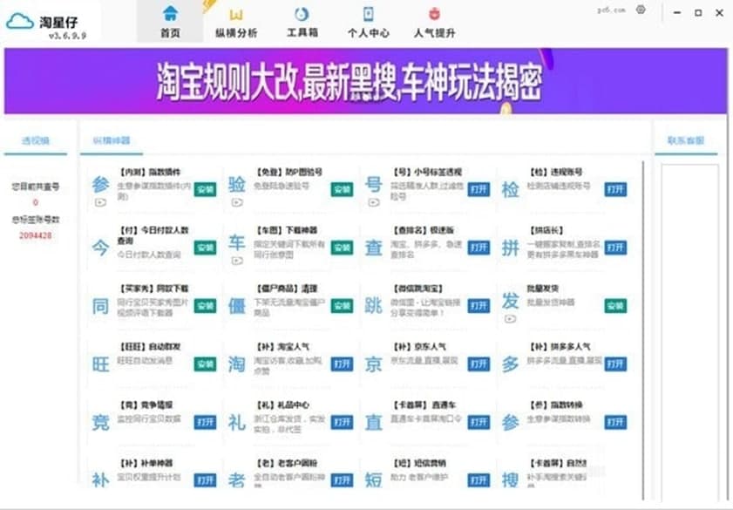Install 【车图】下载神器
Image resolution: width=733 pixels, height=510 pixels.
343,248
